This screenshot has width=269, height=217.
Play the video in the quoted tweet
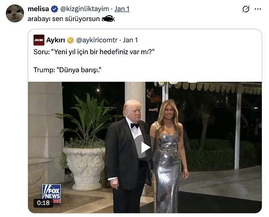click(x=145, y=147)
